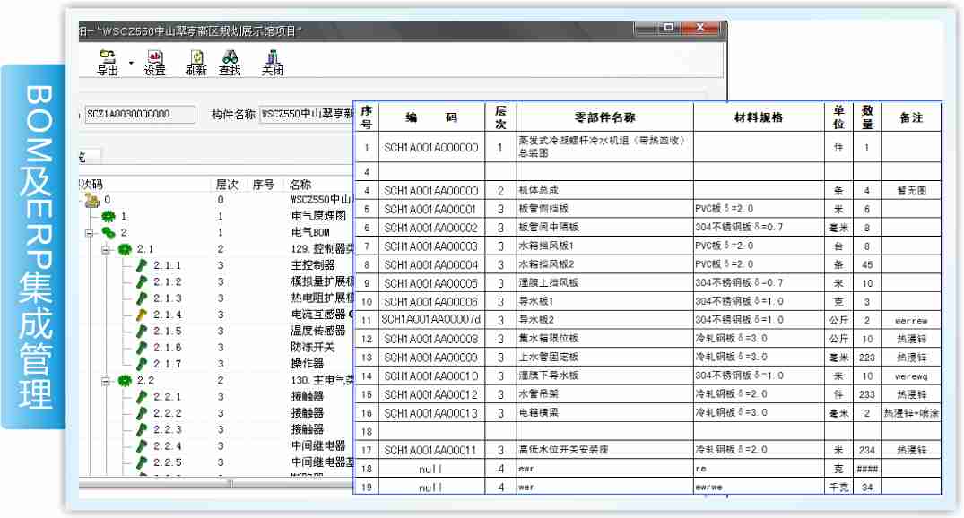Click the 刷新 refresh toolbar icon
This screenshot has width=964, height=518.
[195, 60]
